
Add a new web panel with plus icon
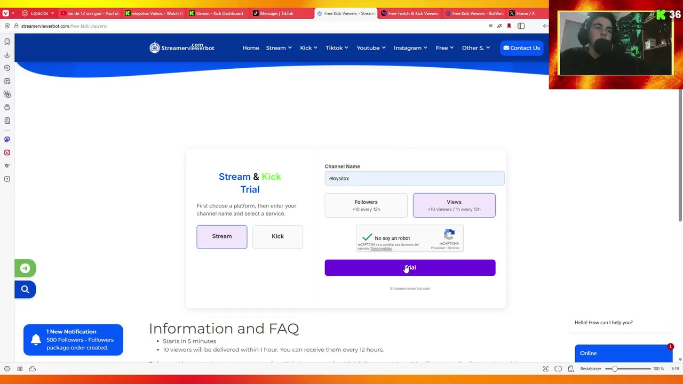pos(7,179)
